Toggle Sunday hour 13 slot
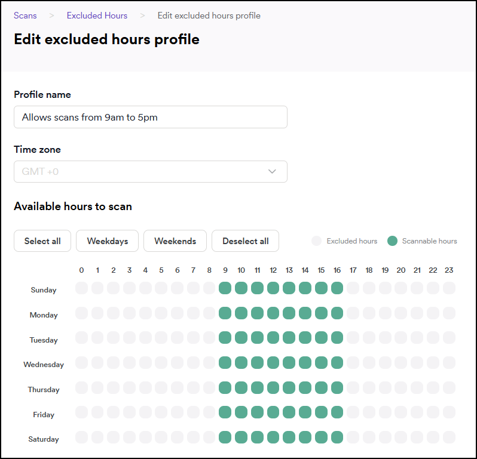477x459 pixels. [x=289, y=288]
